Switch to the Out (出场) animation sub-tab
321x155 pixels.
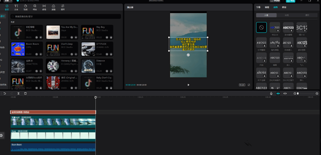click(286, 15)
